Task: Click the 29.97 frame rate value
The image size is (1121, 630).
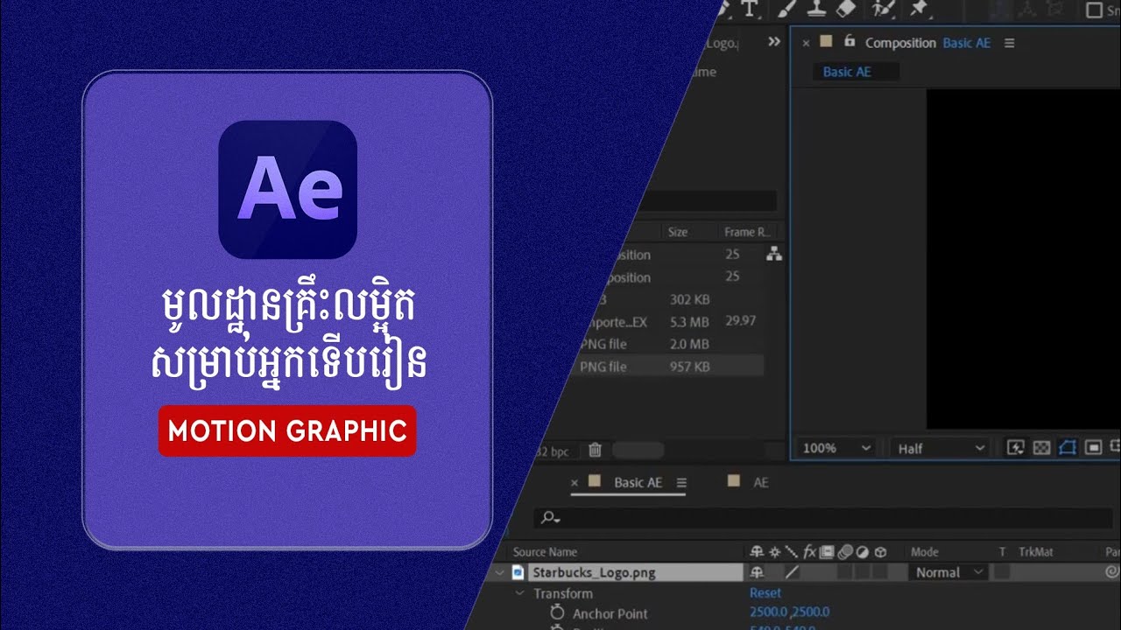Action: click(x=741, y=321)
